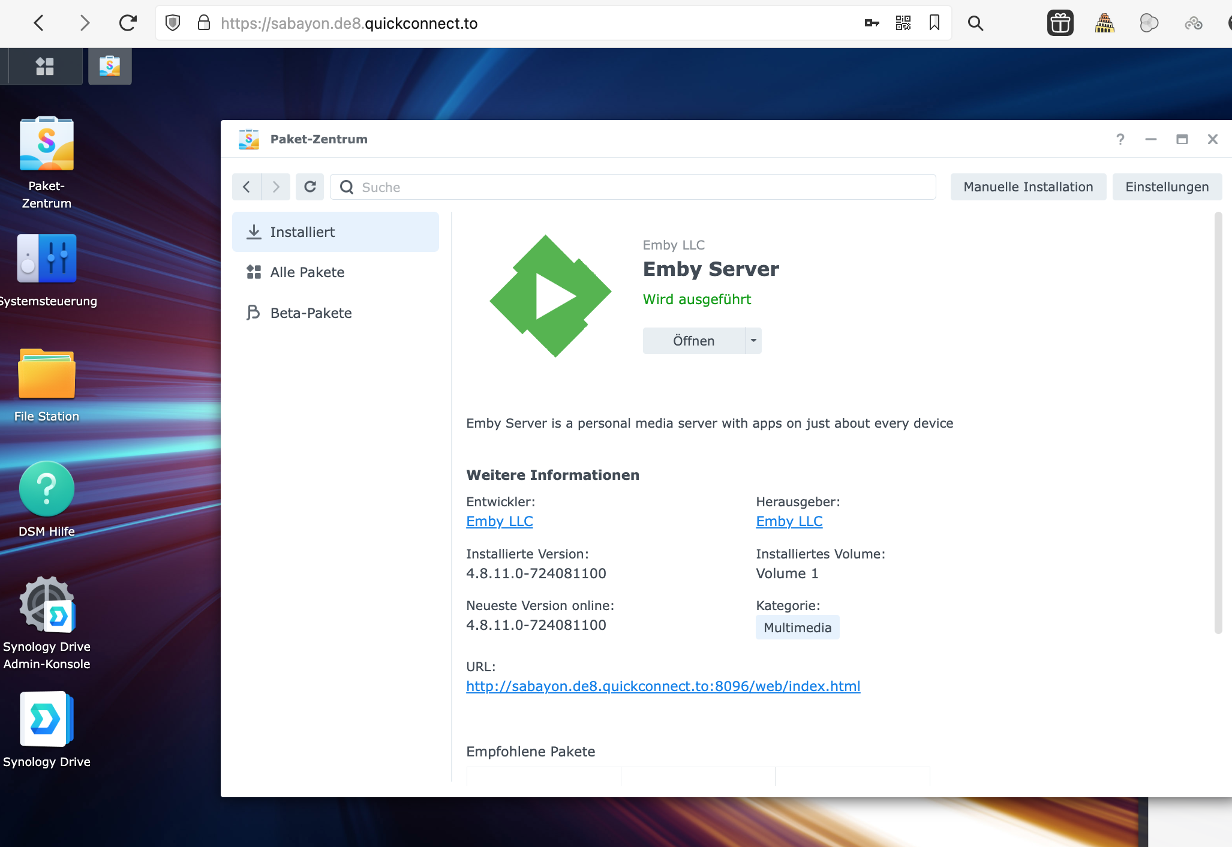
Task: Open the Emby Server URL link
Action: [663, 686]
